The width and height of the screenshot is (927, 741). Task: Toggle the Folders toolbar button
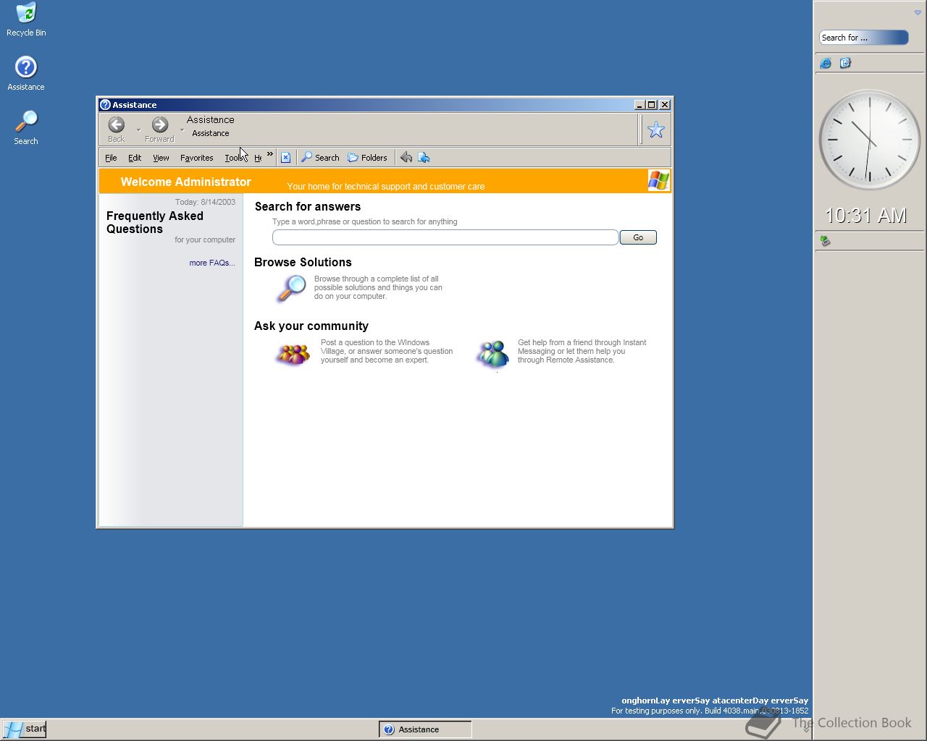367,158
